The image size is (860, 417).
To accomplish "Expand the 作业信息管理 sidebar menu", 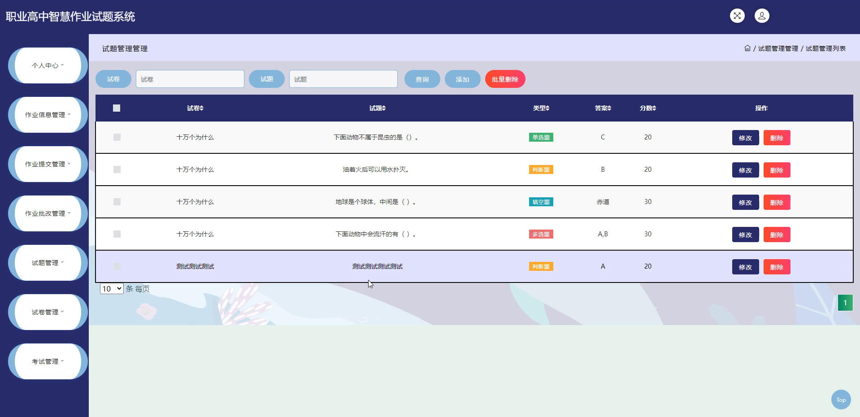I will 48,115.
